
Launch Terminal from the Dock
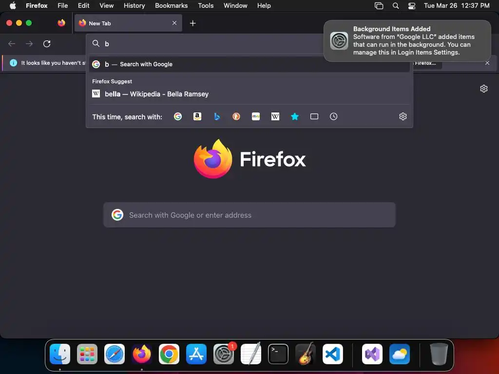tap(278, 354)
